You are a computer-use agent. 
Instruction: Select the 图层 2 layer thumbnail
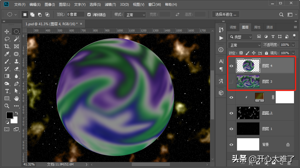(x=248, y=113)
